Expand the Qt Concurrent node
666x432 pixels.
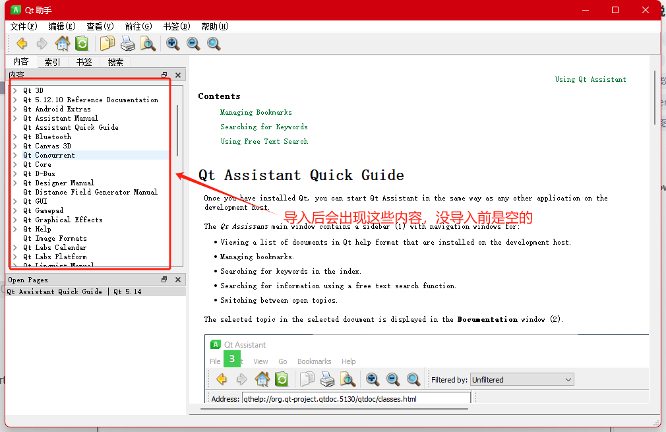coord(15,155)
